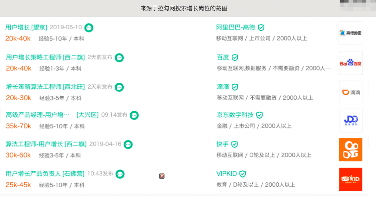376x198 pixels.
Task: Click salary 30k-60k
Action: click(18, 155)
